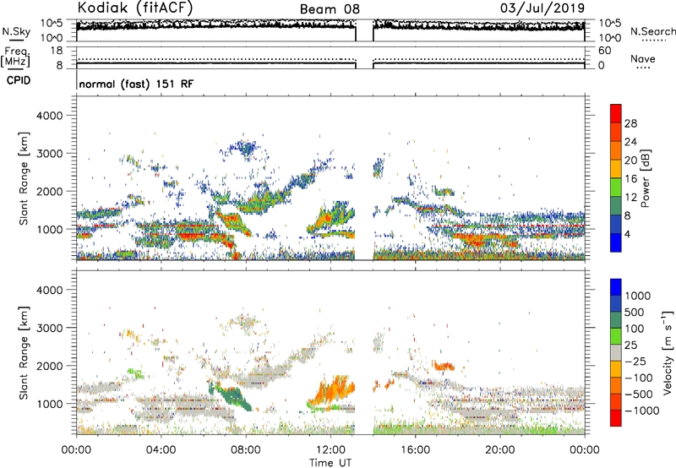Image resolution: width=676 pixels, height=468 pixels.
Task: Click the 'N.Search' legend label
Action: pyautogui.click(x=652, y=31)
